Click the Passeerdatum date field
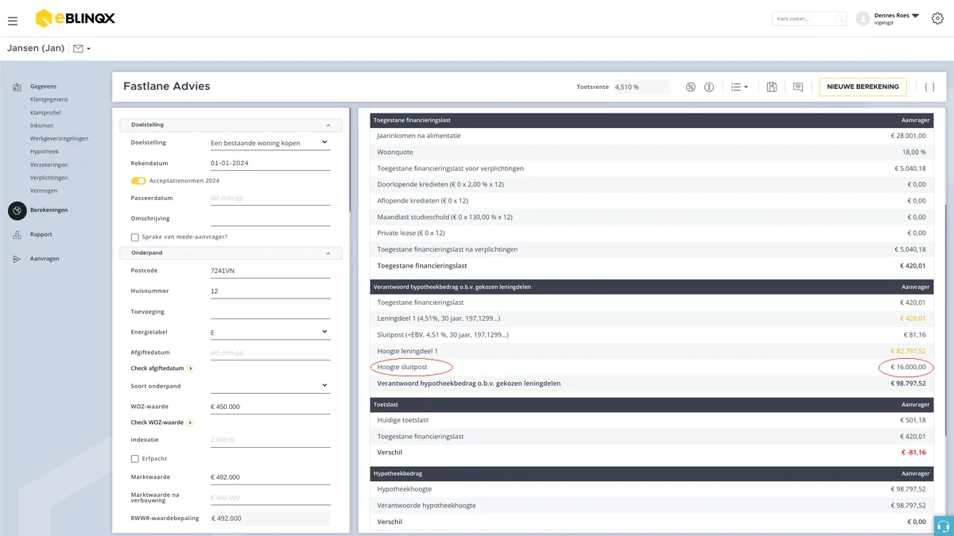The height and width of the screenshot is (536, 954). pos(270,199)
